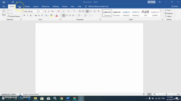This screenshot has height=101, width=181.
Task: Switch to the Insert tab
Action: pos(20,6)
